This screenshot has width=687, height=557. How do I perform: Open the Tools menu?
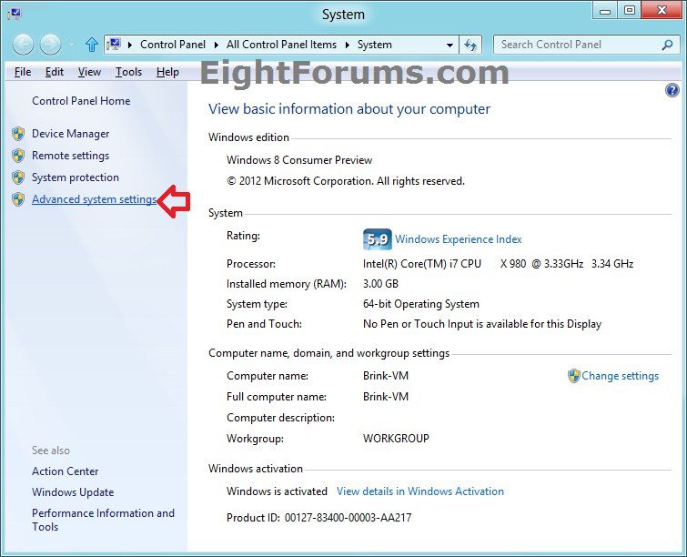[128, 72]
